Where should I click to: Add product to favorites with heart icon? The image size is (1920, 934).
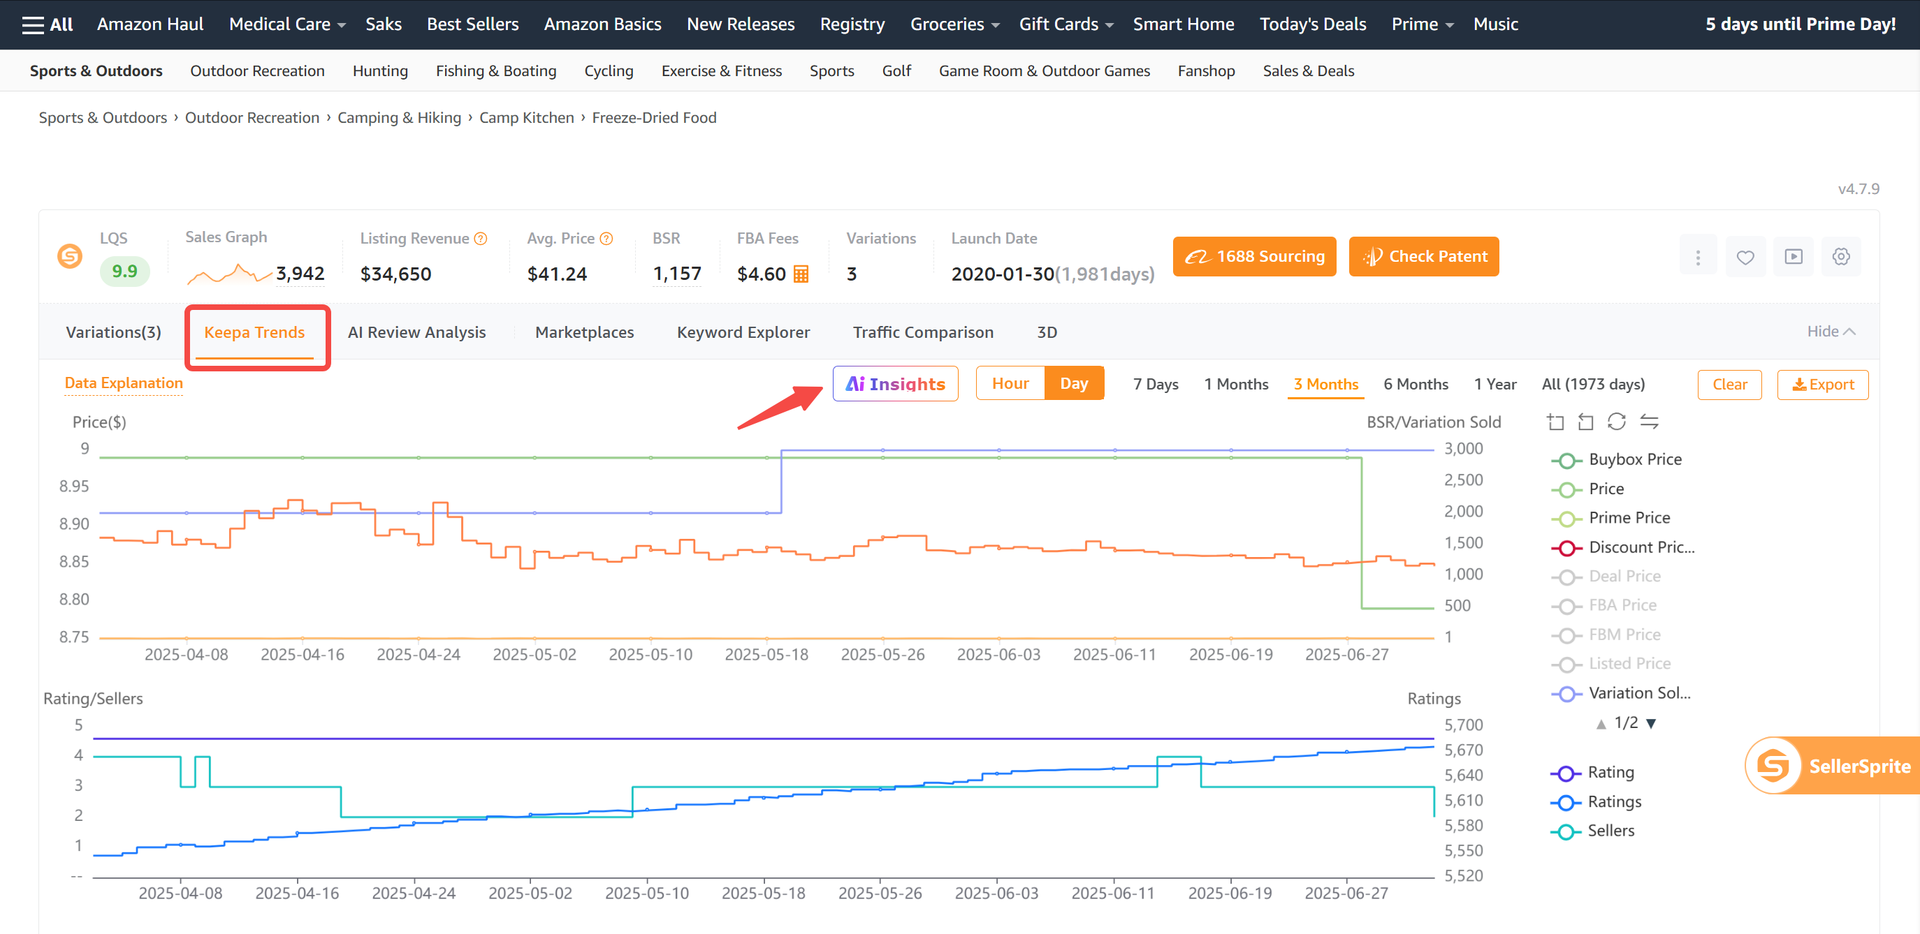pos(1745,257)
